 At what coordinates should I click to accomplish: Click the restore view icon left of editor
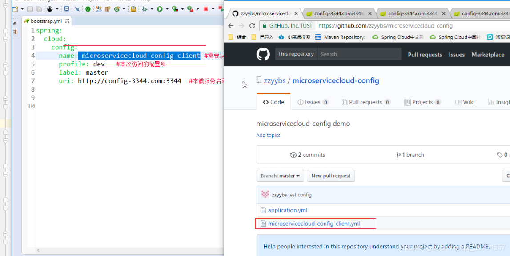(x=15, y=24)
